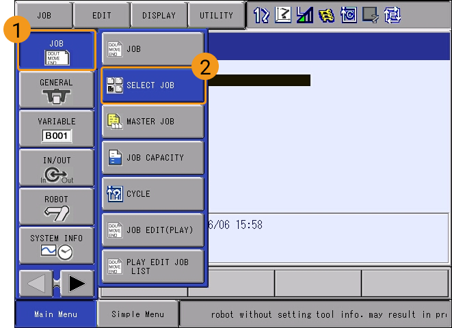Click the submenu JOB document icon
Viewport: 452px width, 328px height.
[x=115, y=49]
